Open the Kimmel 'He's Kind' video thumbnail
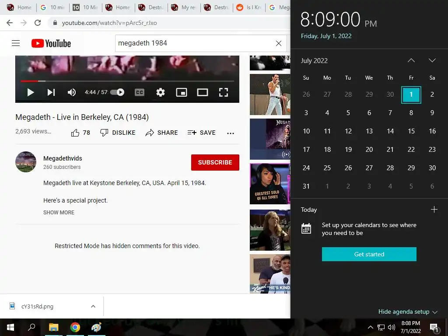This screenshot has height=336, width=448. (270, 274)
